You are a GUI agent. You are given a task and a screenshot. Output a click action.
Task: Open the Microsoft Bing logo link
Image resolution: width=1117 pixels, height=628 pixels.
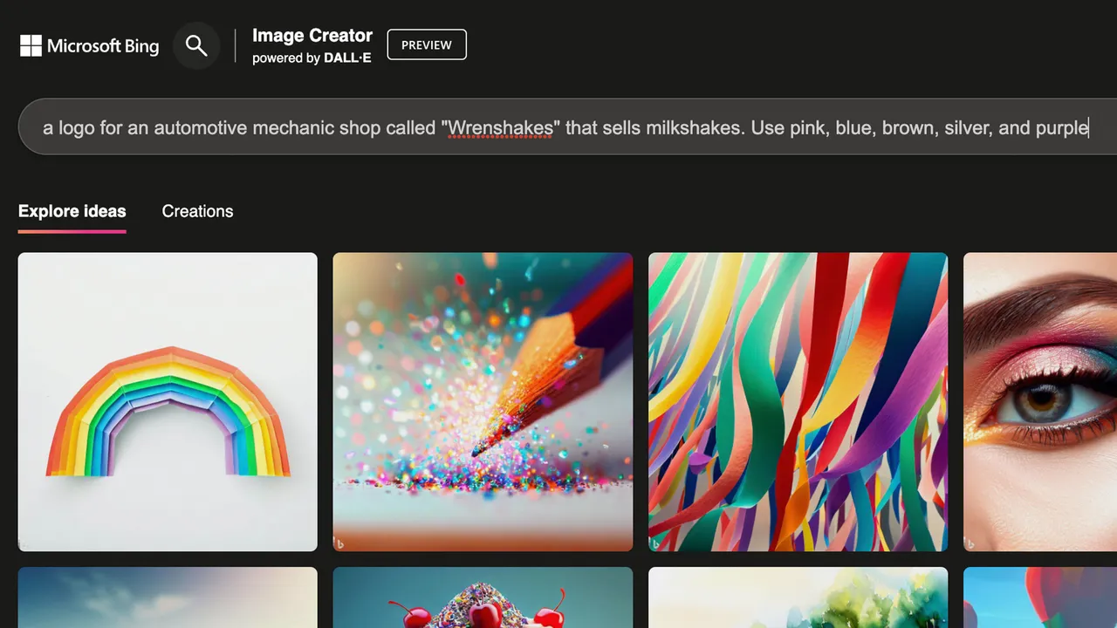[x=90, y=46]
